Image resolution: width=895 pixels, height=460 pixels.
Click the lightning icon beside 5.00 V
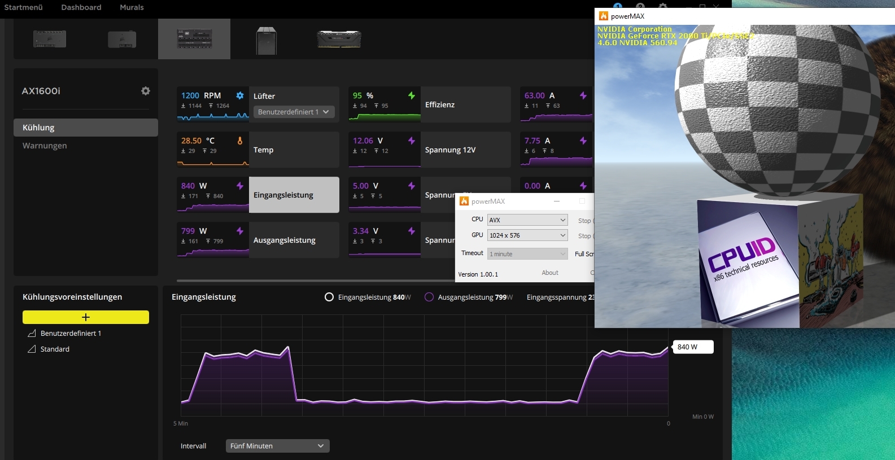[x=412, y=186]
